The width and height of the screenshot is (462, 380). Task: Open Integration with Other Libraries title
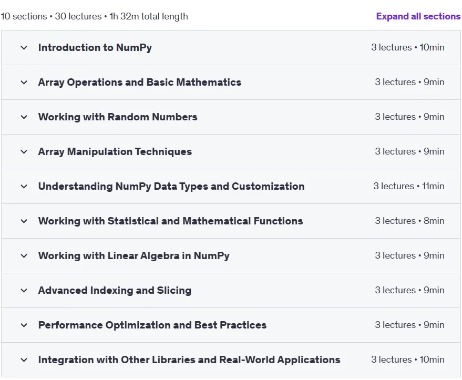click(x=189, y=360)
